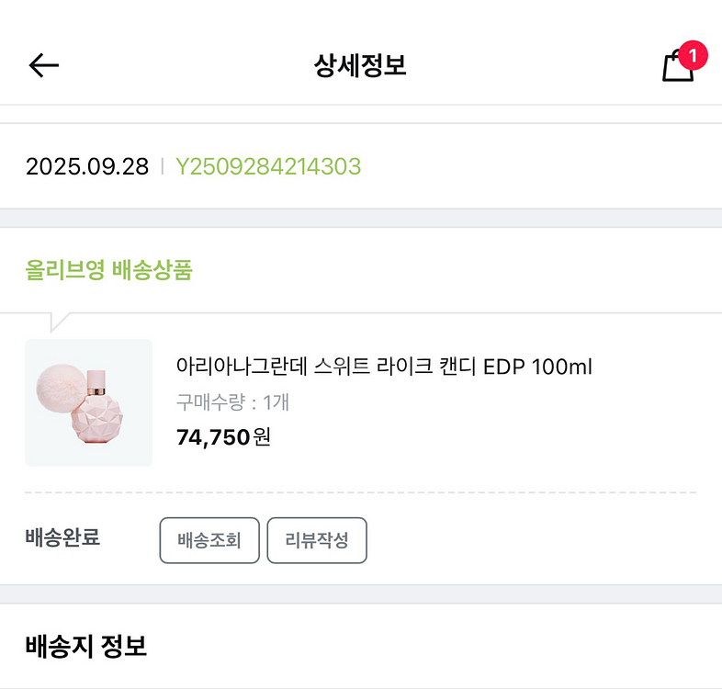Click the dashed divider above 배송완료

pyautogui.click(x=360, y=492)
